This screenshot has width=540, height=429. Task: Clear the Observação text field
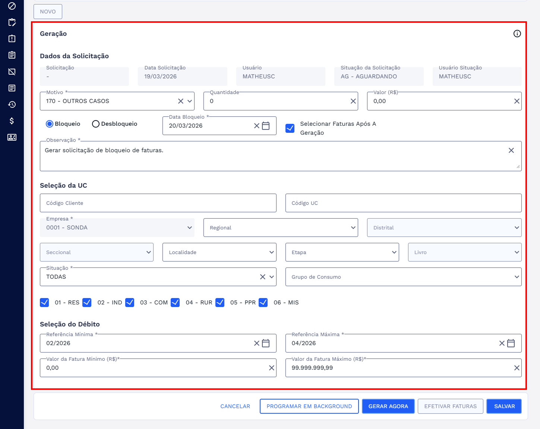point(511,150)
